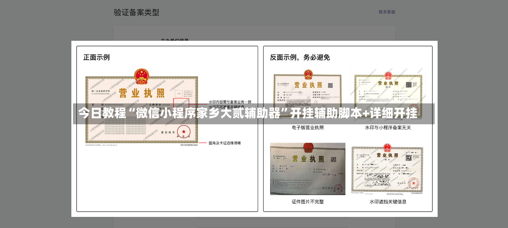Click the caption 水印遮挡关键信息
The width and height of the screenshot is (508, 228).
pyautogui.click(x=388, y=202)
